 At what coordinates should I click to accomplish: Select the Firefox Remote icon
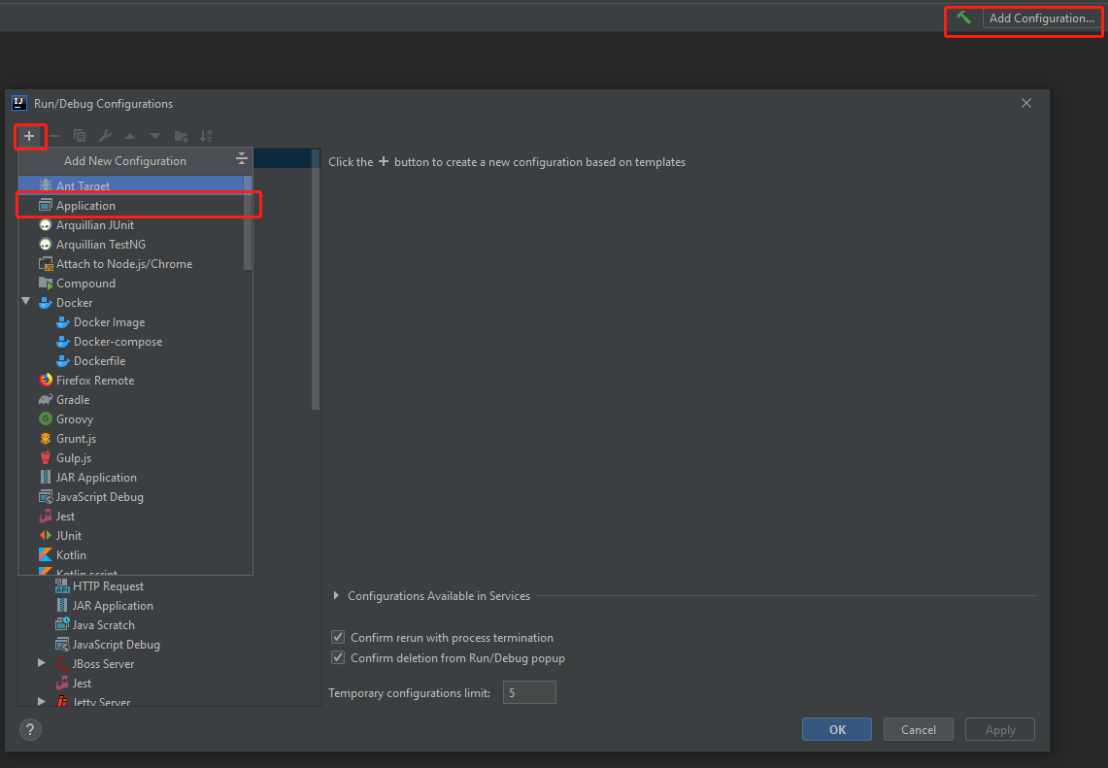pyautogui.click(x=45, y=380)
